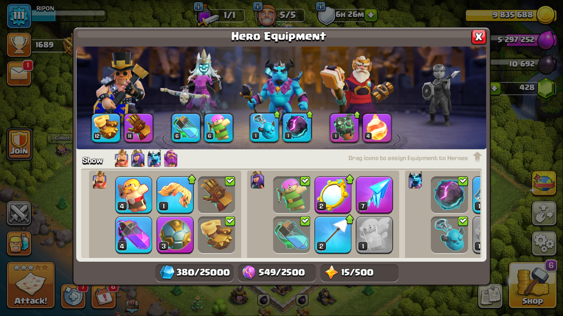Click the Attack! button
This screenshot has width=563, height=316.
(31, 285)
